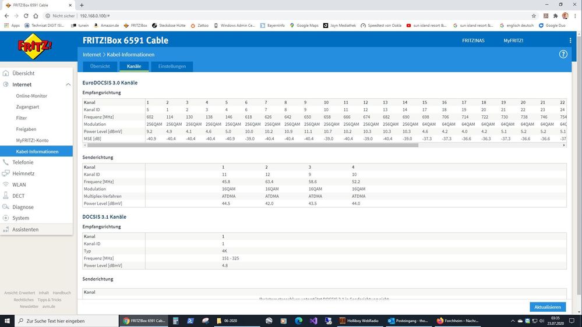The width and height of the screenshot is (582, 327).
Task: Click the Aktualisieren button
Action: point(548,307)
